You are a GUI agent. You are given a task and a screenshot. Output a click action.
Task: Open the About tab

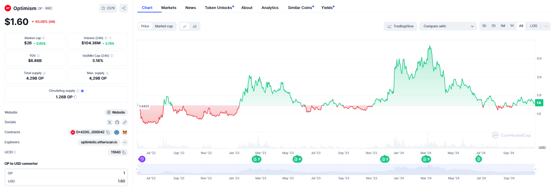click(x=247, y=8)
